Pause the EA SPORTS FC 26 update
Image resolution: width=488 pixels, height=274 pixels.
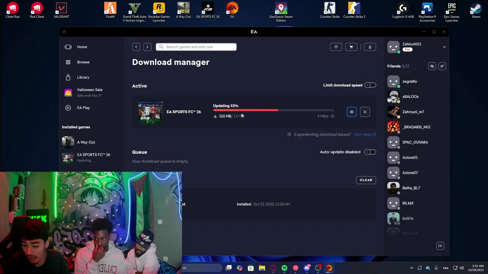pos(352,112)
